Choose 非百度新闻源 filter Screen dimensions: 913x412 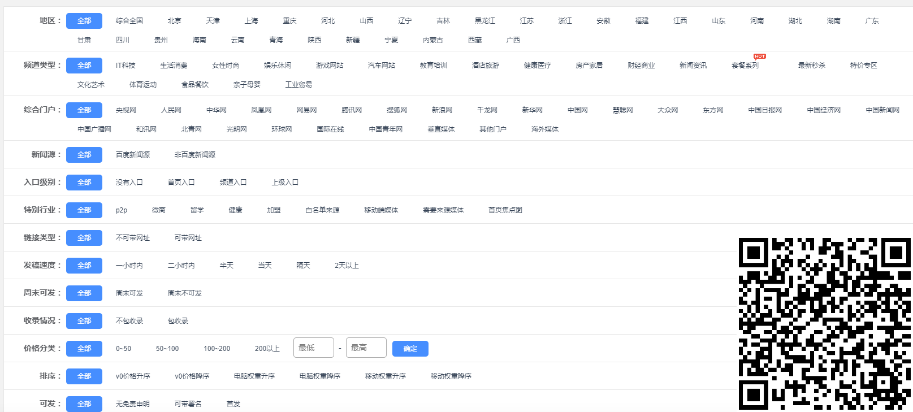(195, 155)
